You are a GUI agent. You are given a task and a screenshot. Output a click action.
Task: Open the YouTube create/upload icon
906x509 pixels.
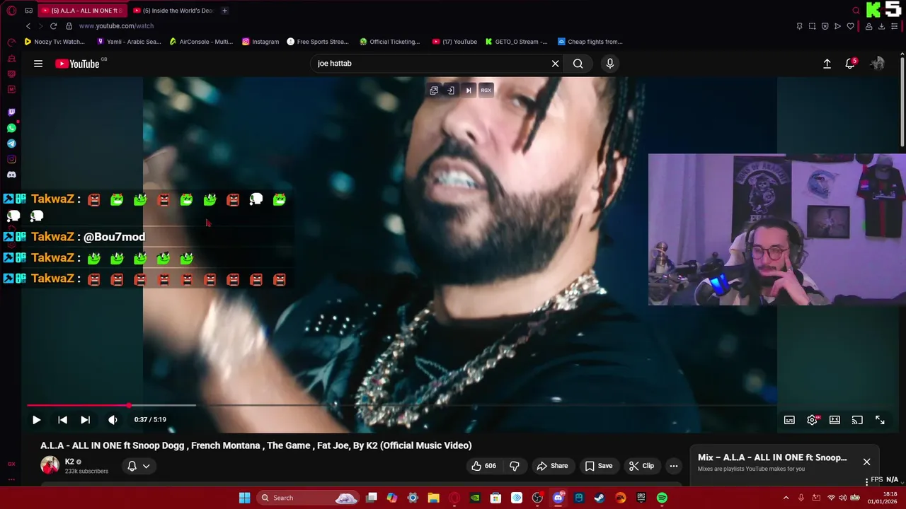coord(827,64)
